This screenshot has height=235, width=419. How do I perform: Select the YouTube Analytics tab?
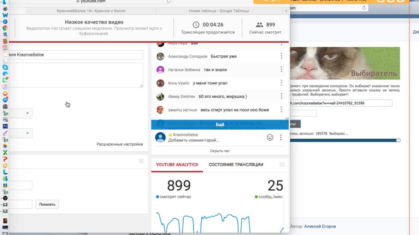coord(177,164)
